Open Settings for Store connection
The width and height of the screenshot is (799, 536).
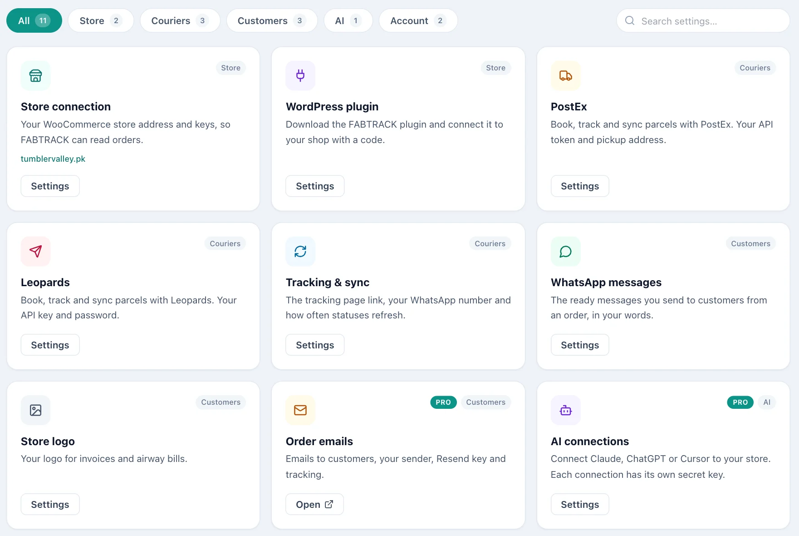click(x=50, y=186)
